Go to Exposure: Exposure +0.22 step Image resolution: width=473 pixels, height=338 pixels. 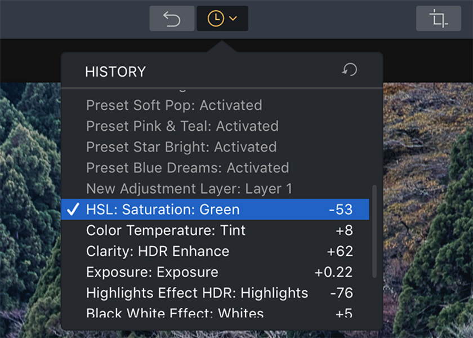(x=215, y=272)
